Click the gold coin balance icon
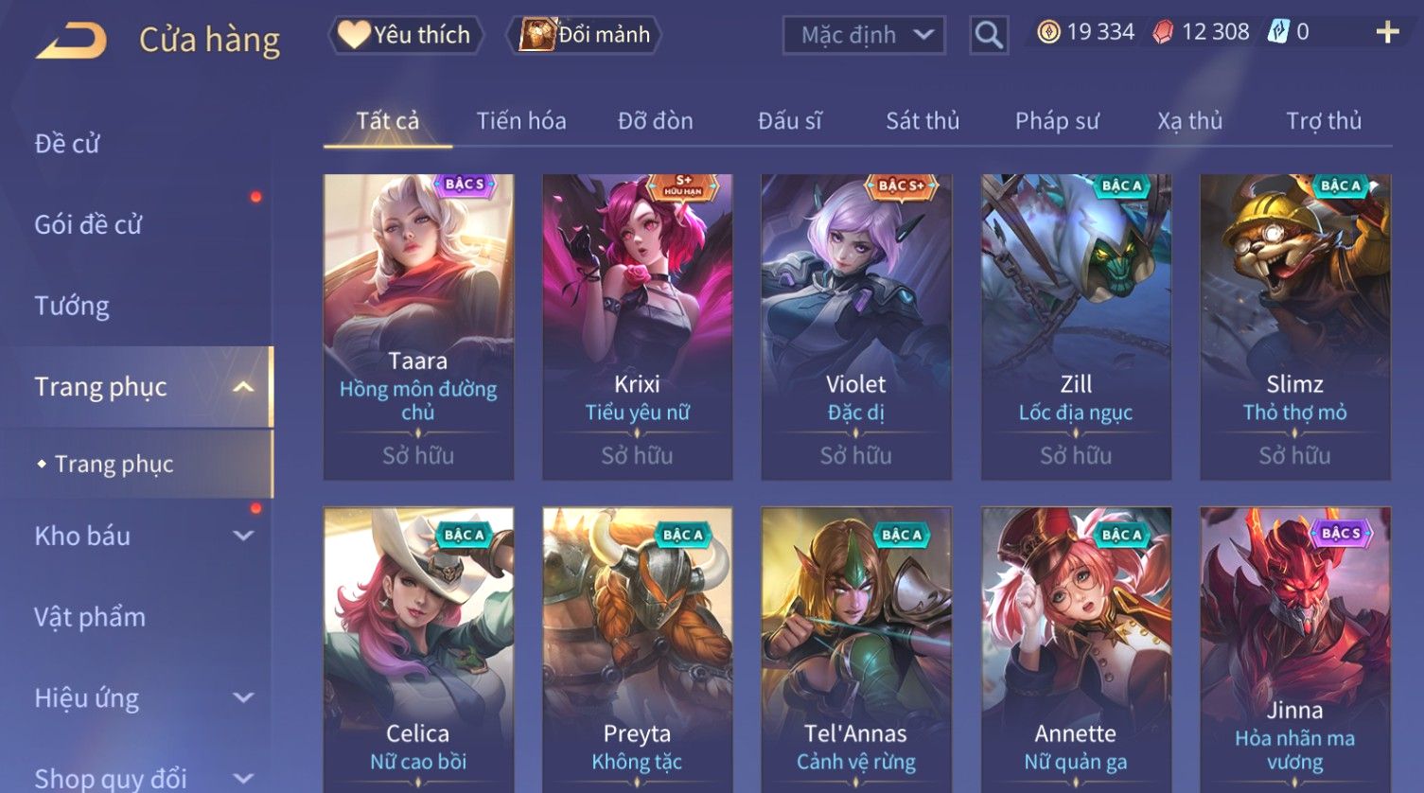 [1047, 32]
